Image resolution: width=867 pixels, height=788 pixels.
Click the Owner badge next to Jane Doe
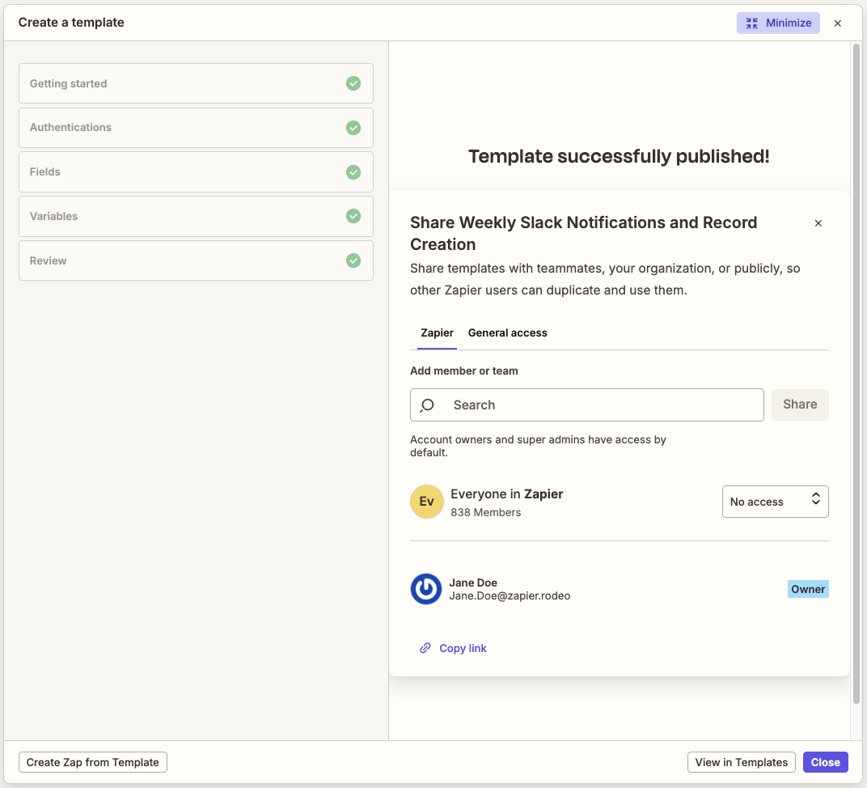pos(807,589)
